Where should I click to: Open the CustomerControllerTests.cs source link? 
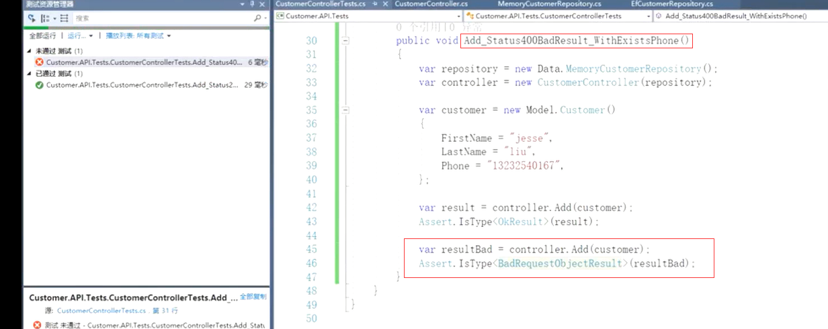point(101,311)
